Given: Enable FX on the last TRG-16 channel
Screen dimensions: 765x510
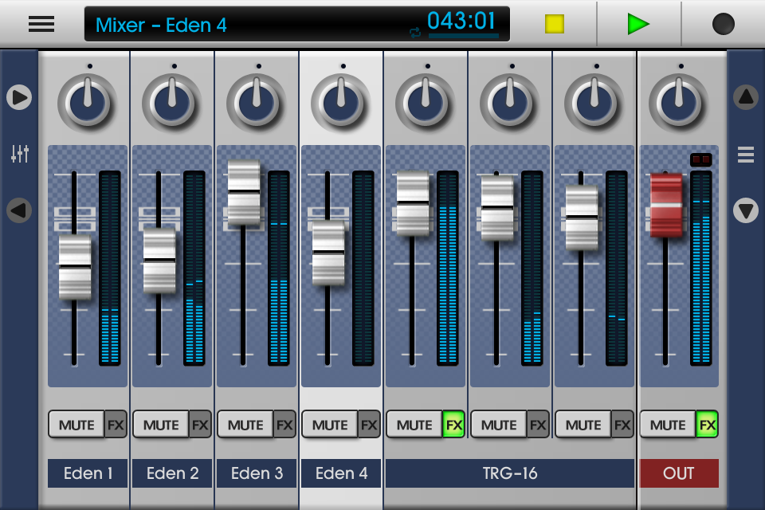Looking at the screenshot, I should pyautogui.click(x=622, y=425).
